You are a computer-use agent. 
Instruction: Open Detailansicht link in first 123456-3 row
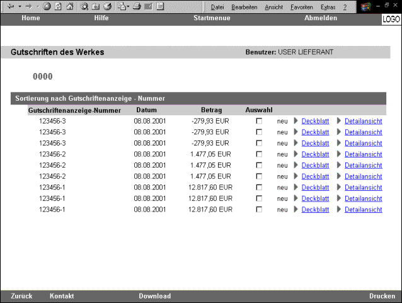[x=364, y=121]
